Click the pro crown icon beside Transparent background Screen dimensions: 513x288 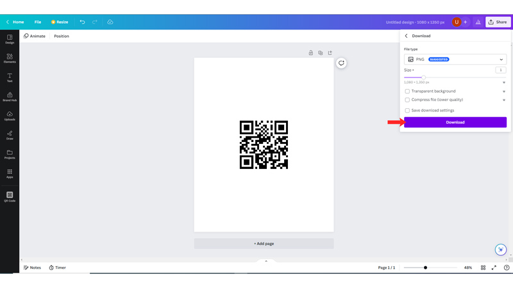[504, 92]
